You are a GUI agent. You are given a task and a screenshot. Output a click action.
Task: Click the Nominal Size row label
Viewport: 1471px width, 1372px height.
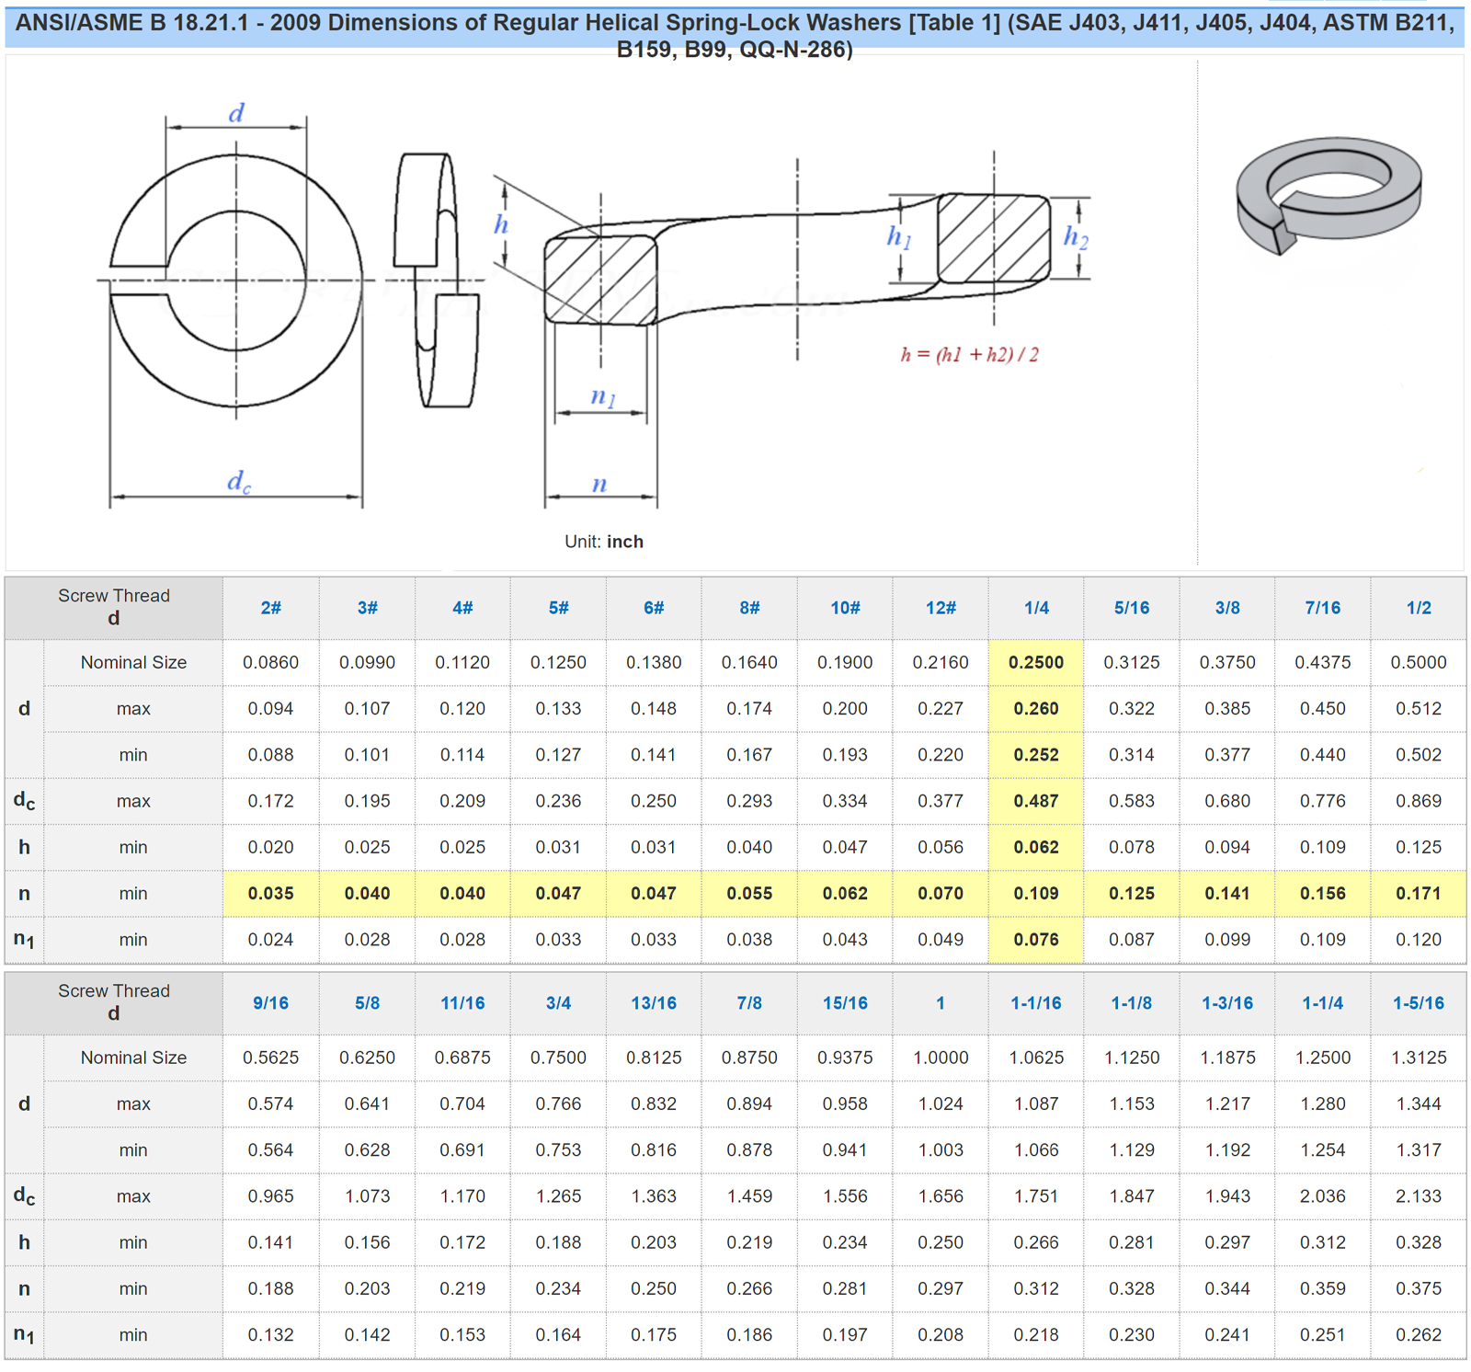pos(132,662)
